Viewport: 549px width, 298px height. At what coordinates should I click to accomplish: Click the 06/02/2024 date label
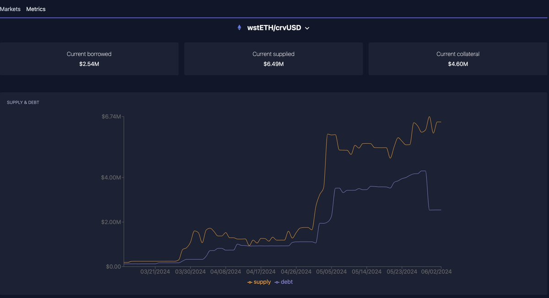[x=436, y=271]
